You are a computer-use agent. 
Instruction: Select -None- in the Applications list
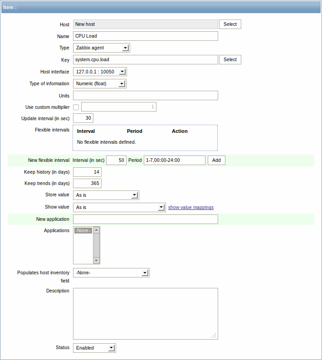point(83,230)
